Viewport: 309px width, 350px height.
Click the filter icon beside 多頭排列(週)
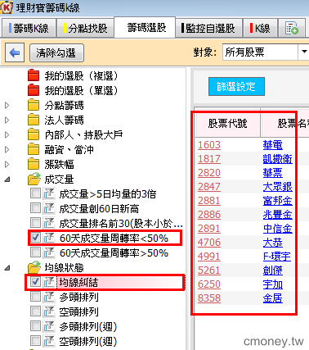[49, 326]
